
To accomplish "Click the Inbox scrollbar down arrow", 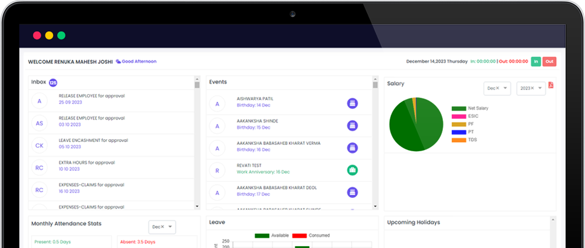I will (198, 206).
